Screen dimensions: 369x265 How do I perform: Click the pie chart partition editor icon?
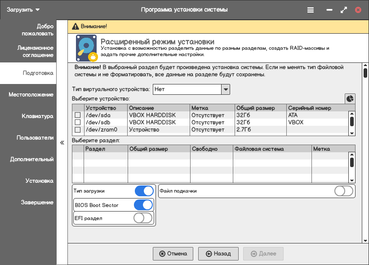[x=350, y=98]
